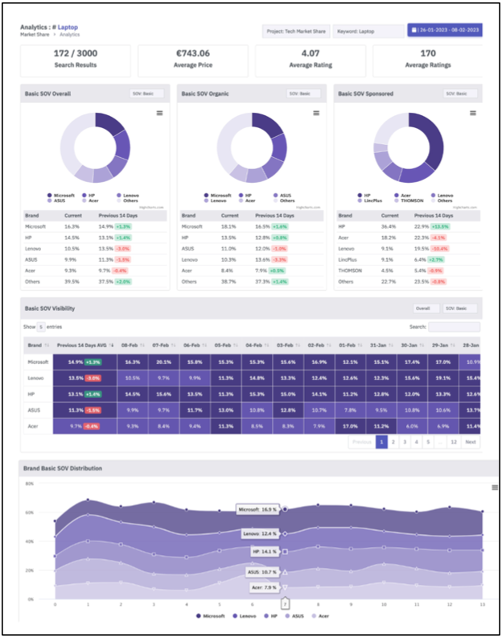Toggle LincPlus series in Sponsored donut legend
The image size is (502, 638).
tap(370, 201)
